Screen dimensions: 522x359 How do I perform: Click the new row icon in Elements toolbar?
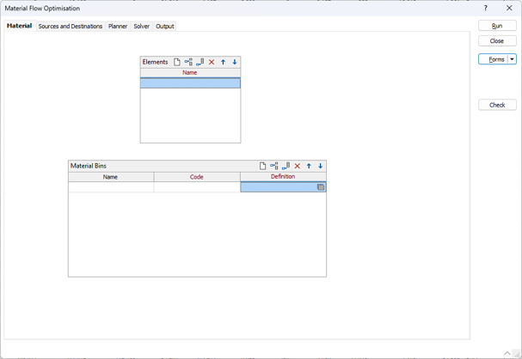[177, 62]
